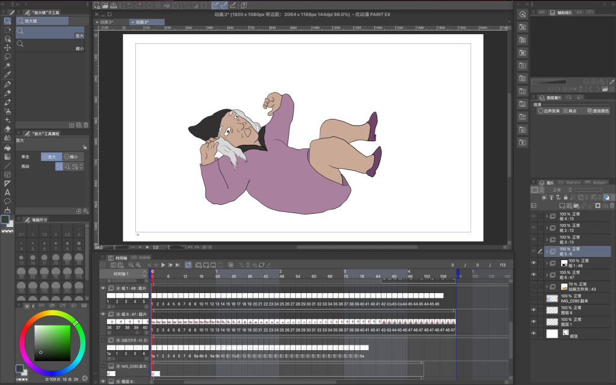
Task: Zoom in the timeline view
Action: click(138, 265)
